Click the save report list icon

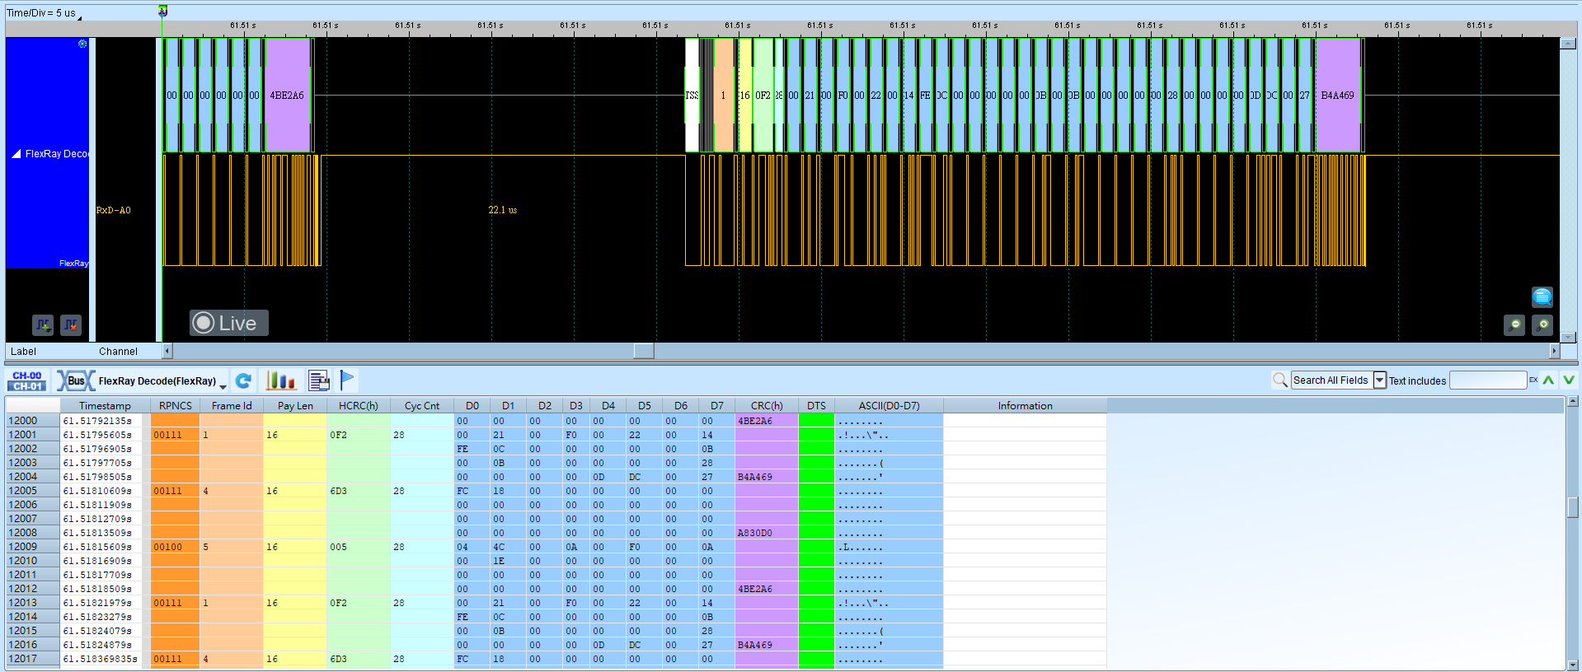(319, 380)
